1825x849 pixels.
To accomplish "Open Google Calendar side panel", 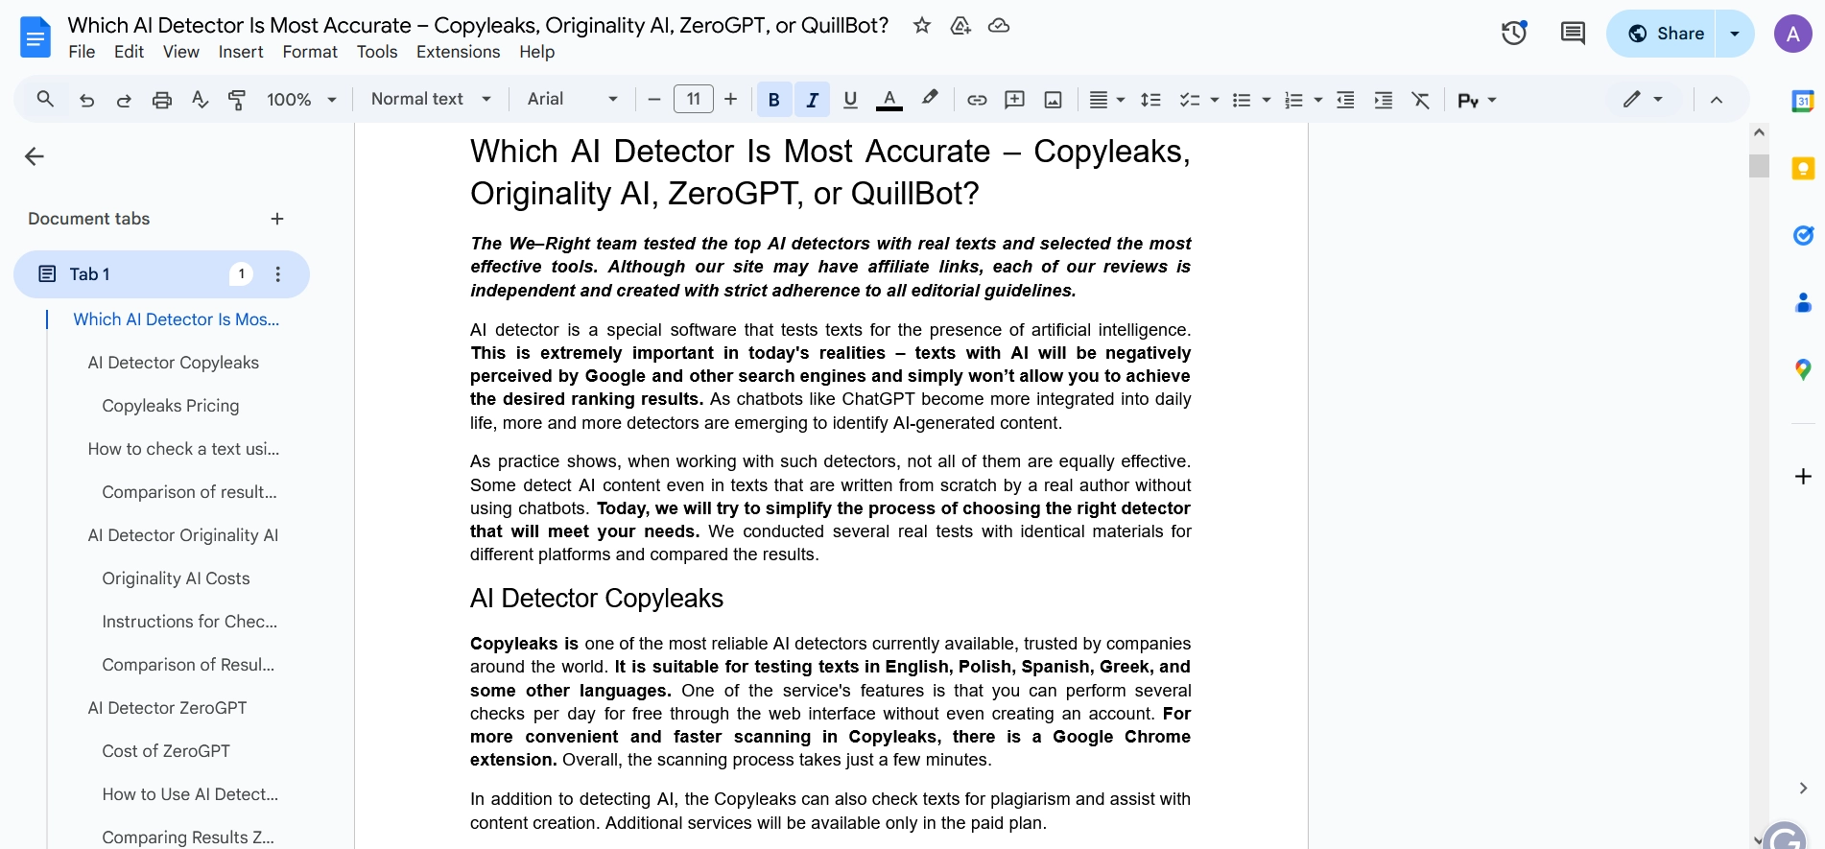I will 1803,101.
